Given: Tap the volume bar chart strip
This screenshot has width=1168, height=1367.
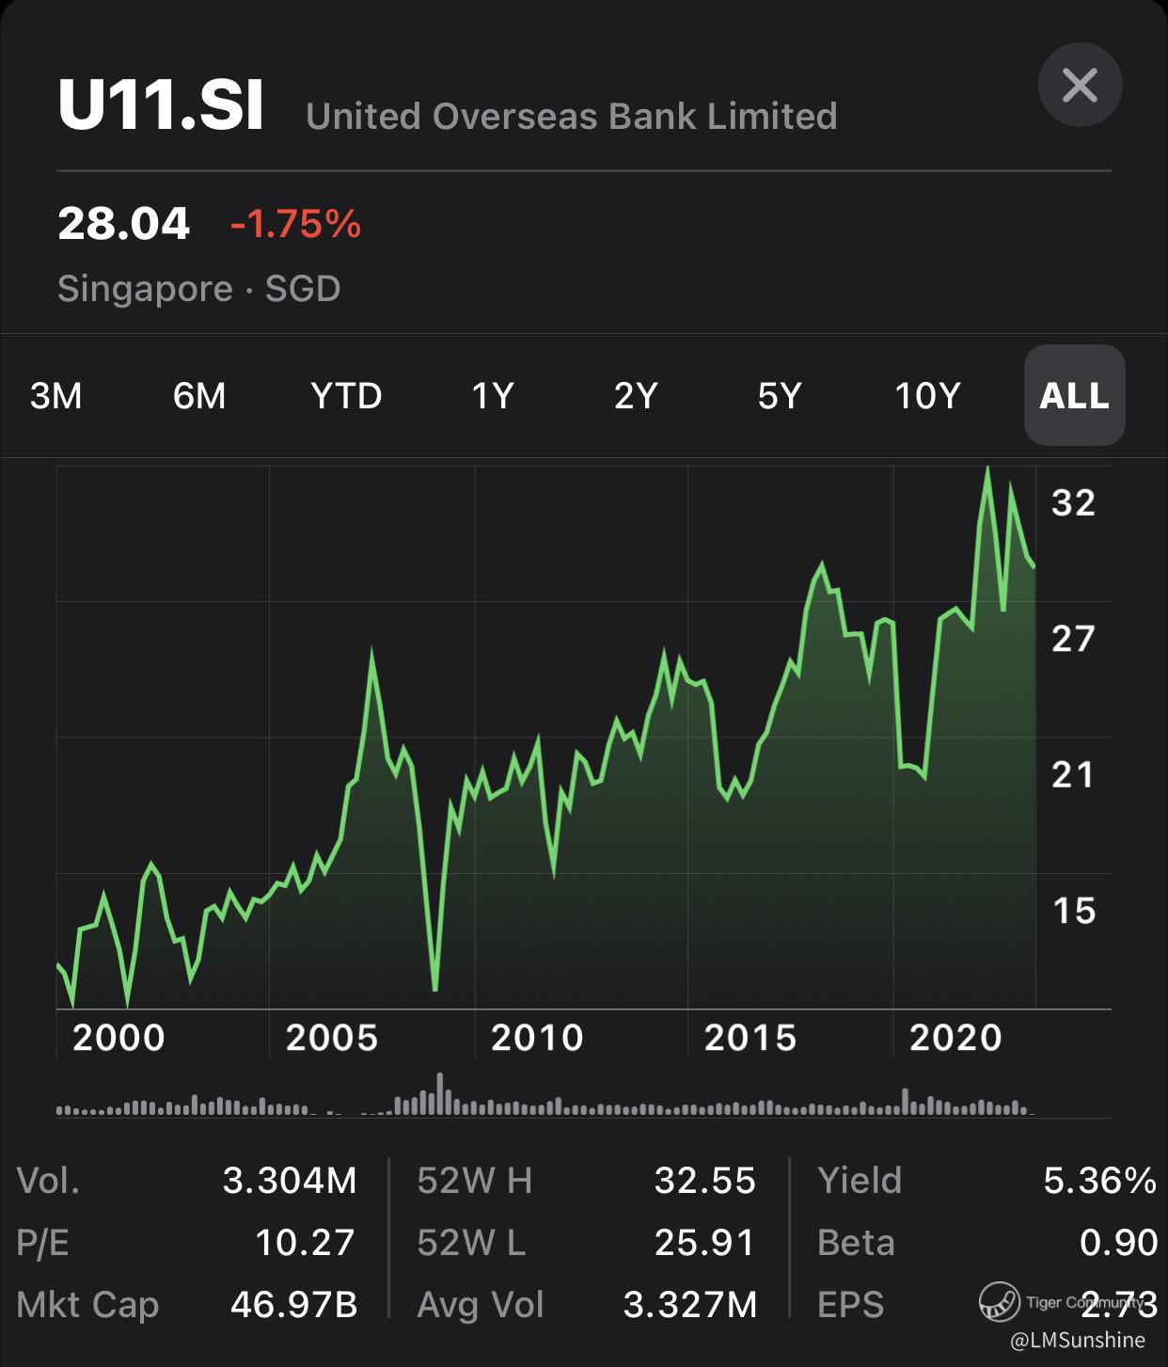Looking at the screenshot, I should click(x=545, y=1095).
